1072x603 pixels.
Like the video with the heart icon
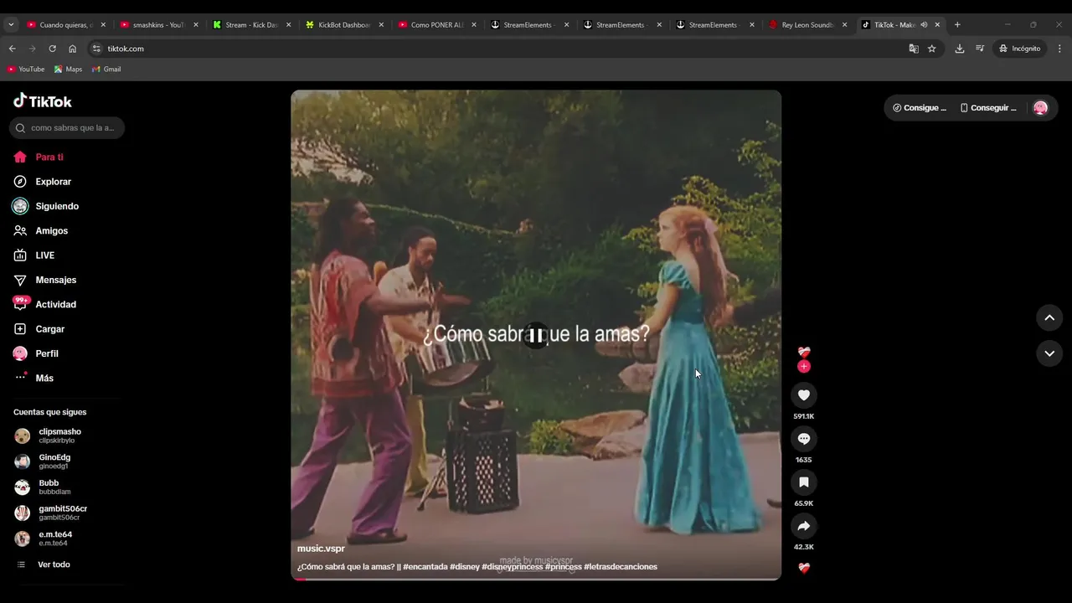coord(804,395)
